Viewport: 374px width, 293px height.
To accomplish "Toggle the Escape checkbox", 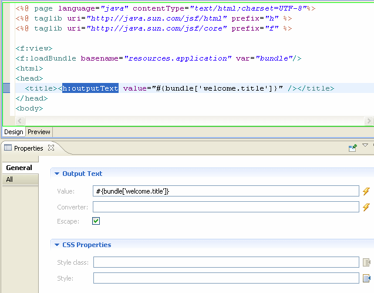I will [x=96, y=221].
